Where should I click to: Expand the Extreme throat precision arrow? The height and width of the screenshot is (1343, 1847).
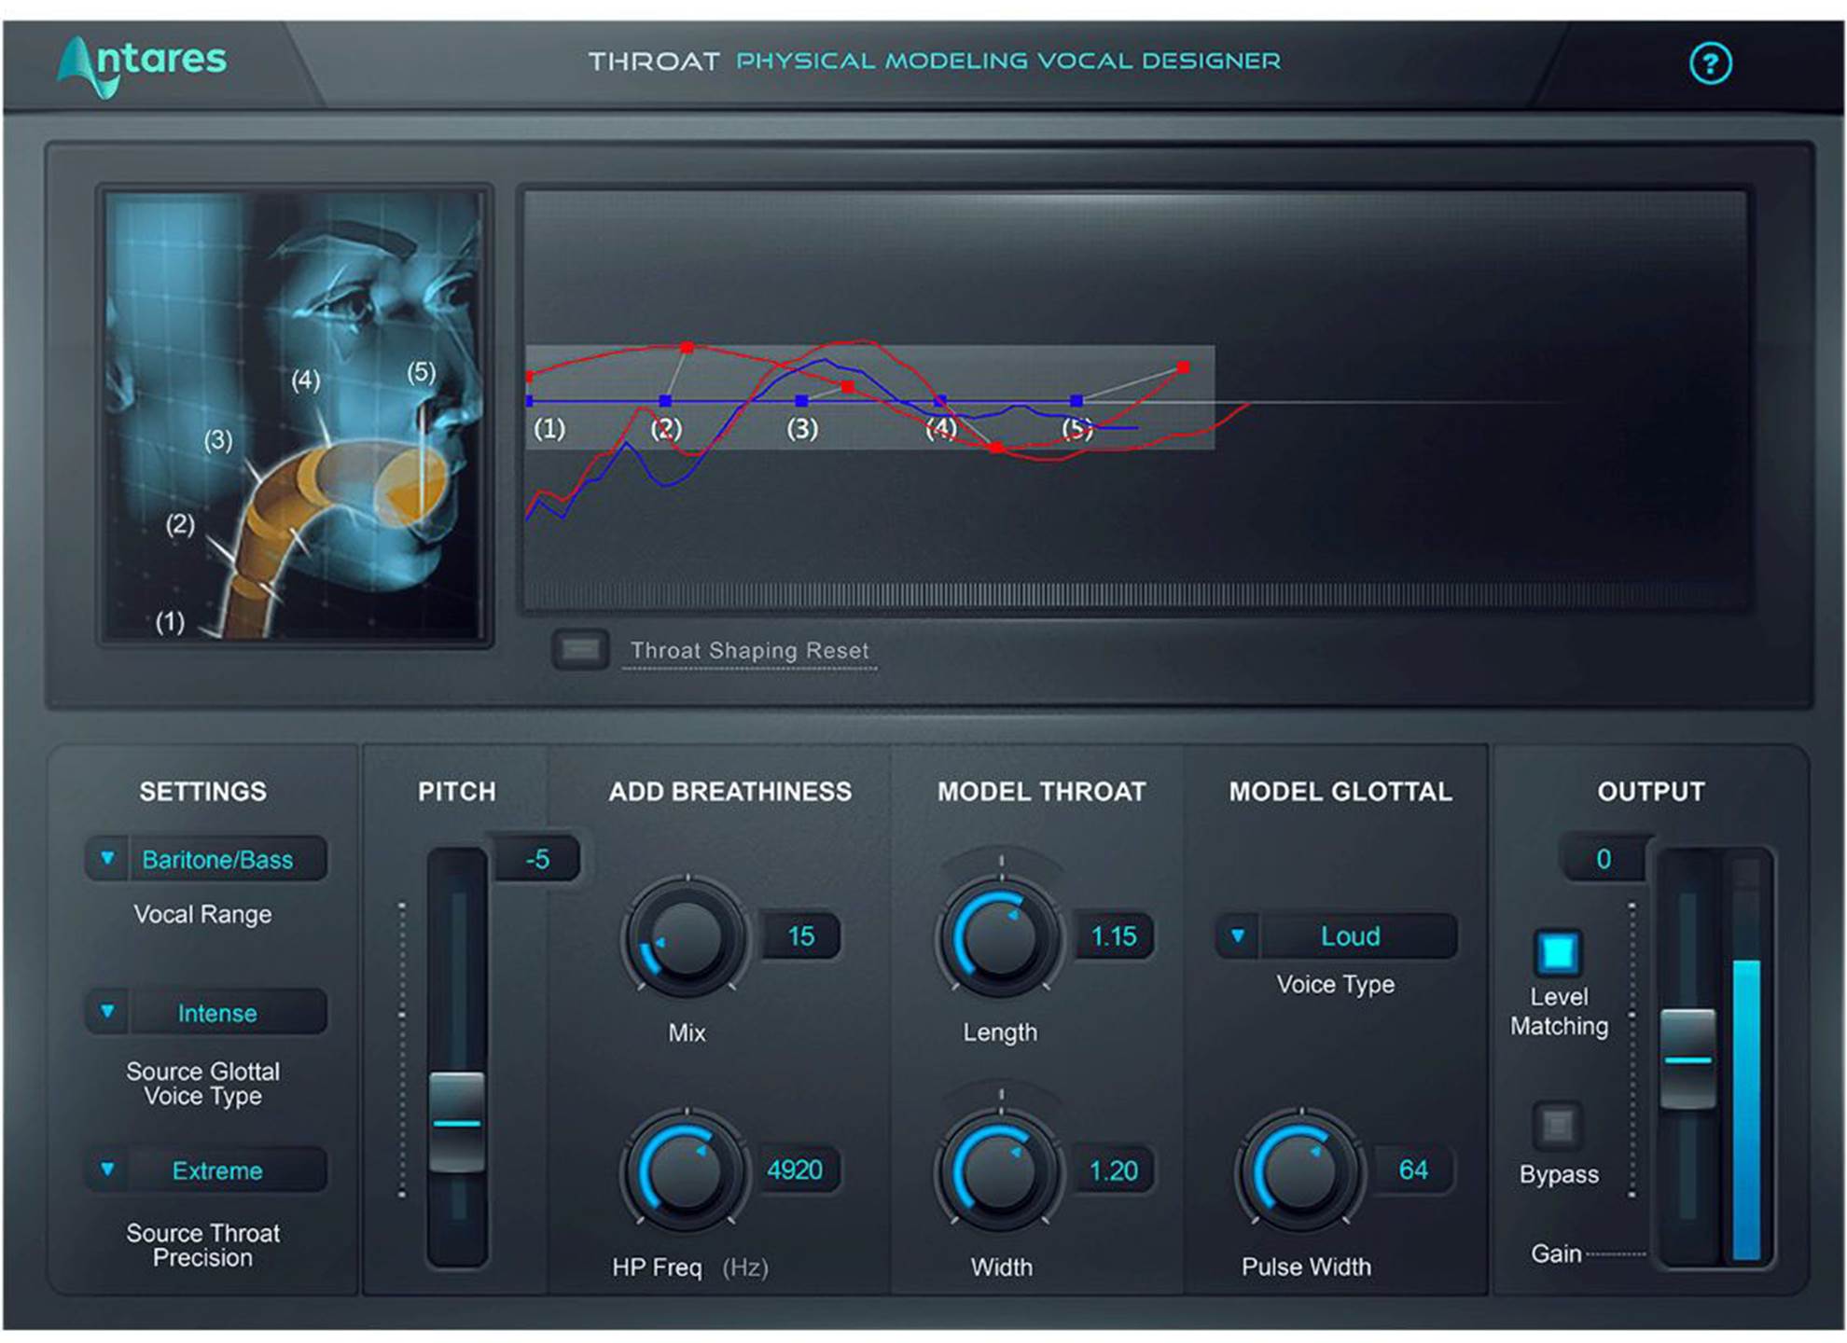(107, 1170)
